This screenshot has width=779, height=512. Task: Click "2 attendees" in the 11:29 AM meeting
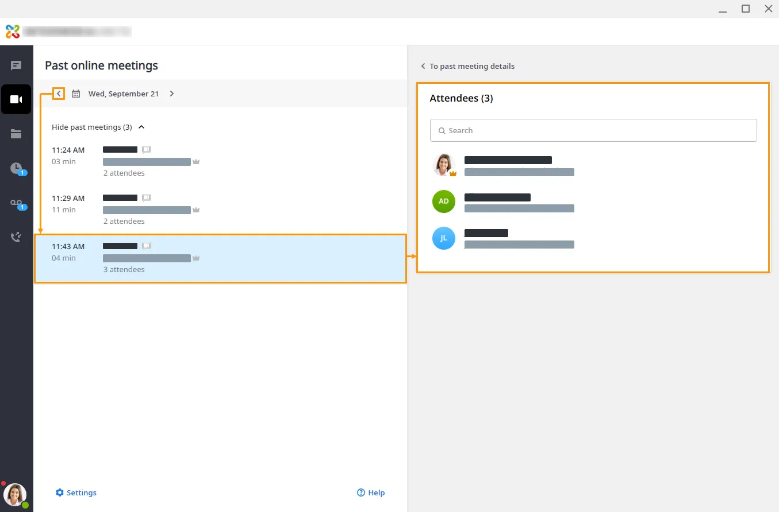[124, 221]
